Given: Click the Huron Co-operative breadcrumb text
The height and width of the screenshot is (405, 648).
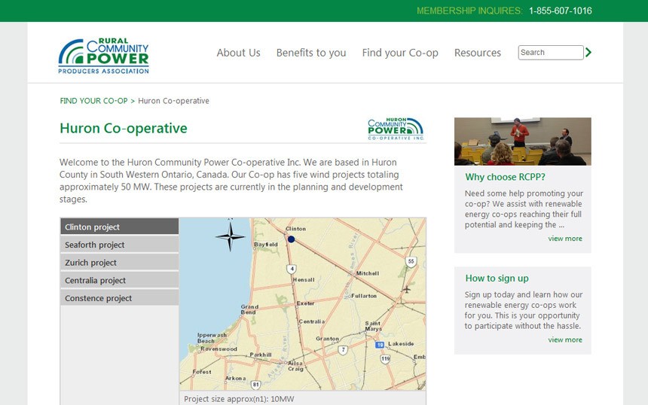Looking at the screenshot, I should (x=173, y=101).
